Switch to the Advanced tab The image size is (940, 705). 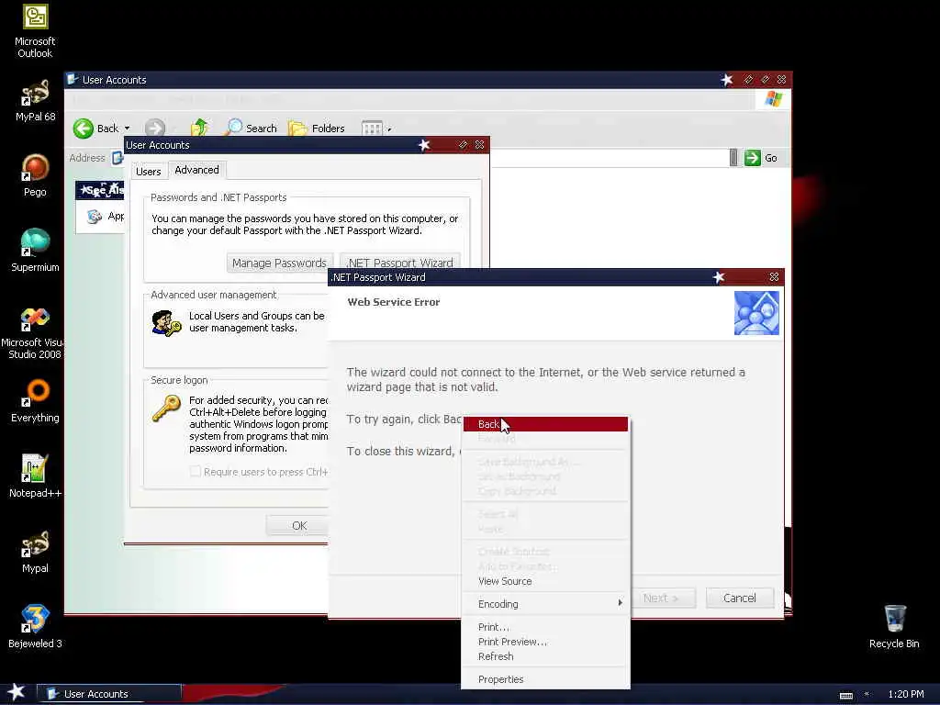pyautogui.click(x=196, y=170)
